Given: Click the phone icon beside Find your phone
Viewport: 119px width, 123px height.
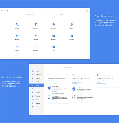Looking at the screenshot, I should click(49, 97).
